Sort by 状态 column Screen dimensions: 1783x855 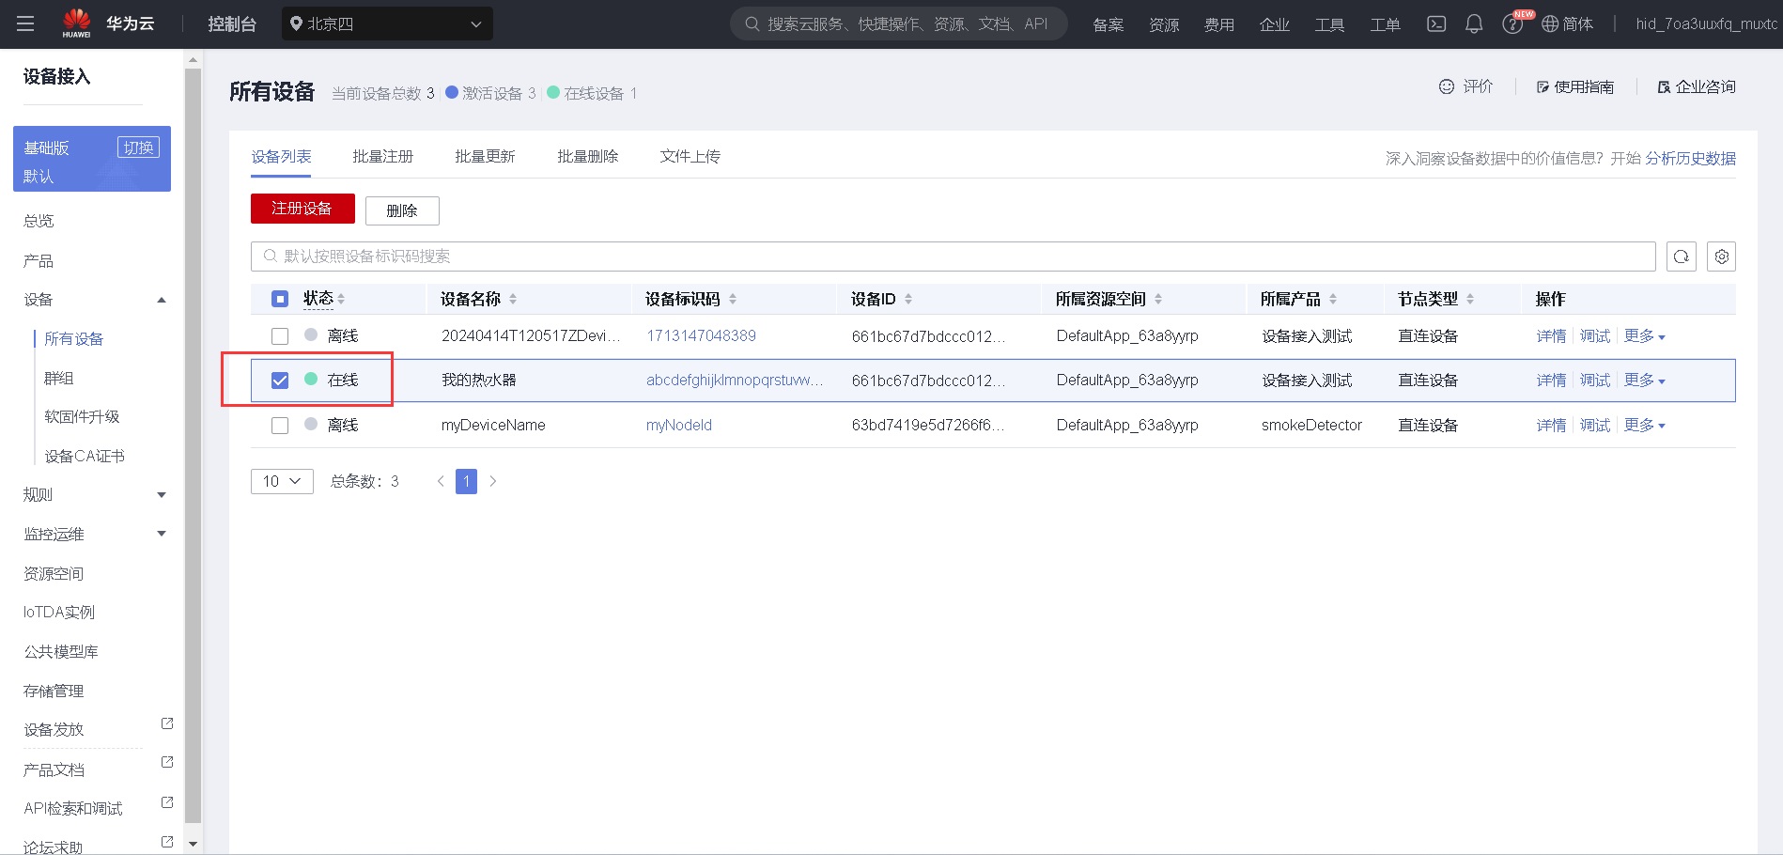tap(341, 299)
